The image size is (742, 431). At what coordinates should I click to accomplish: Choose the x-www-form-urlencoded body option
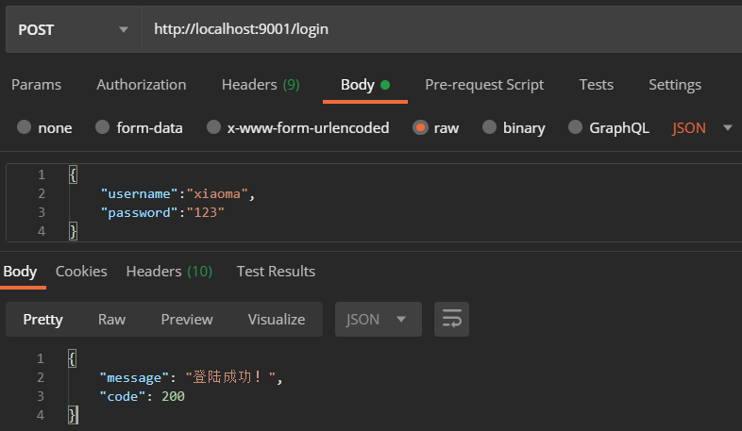213,127
